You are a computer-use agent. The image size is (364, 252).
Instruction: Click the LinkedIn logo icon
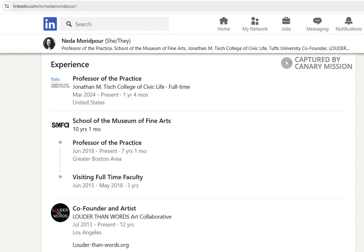[x=50, y=24]
